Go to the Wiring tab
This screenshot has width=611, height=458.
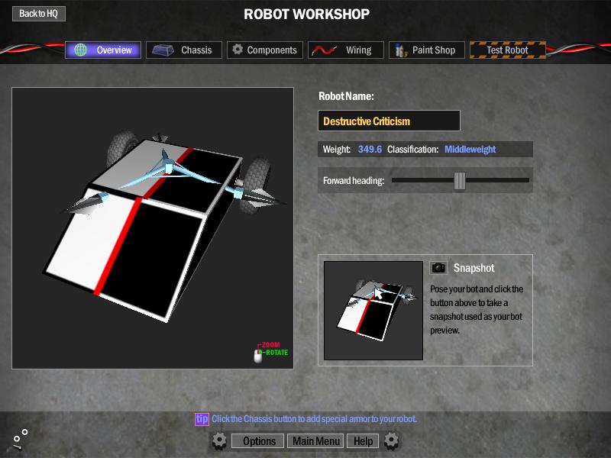(x=346, y=50)
